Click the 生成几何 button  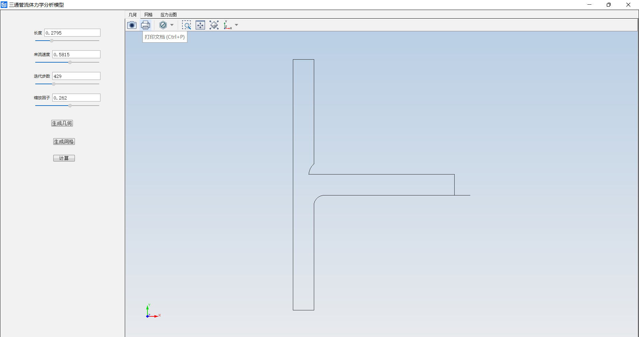pyautogui.click(x=62, y=123)
